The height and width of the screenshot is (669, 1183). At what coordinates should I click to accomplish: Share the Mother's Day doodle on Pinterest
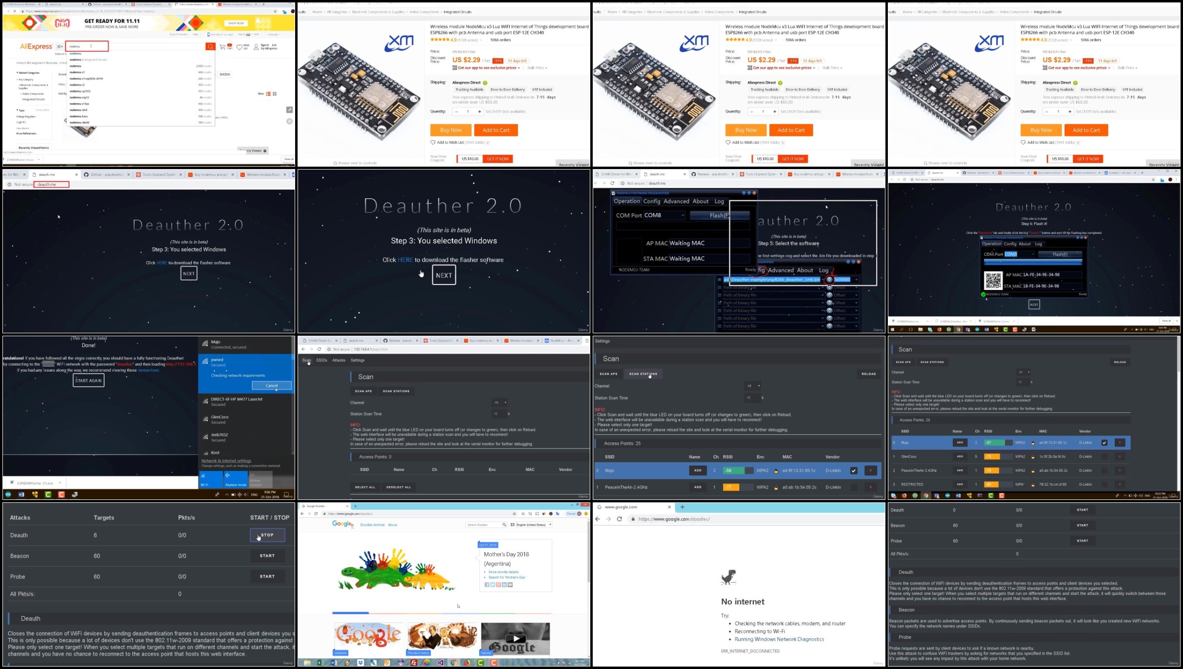(499, 585)
